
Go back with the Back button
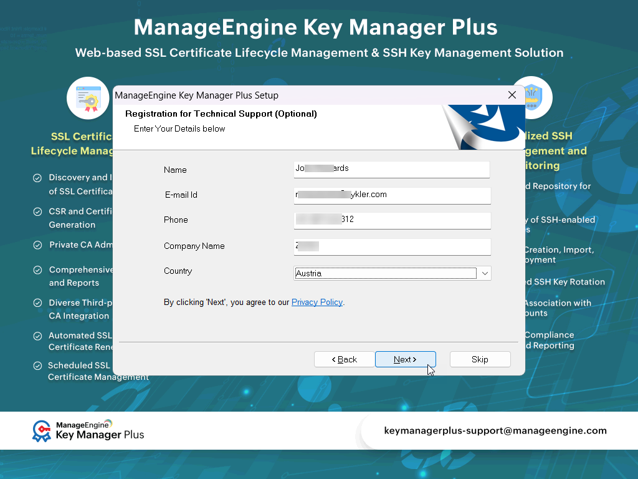coord(344,359)
